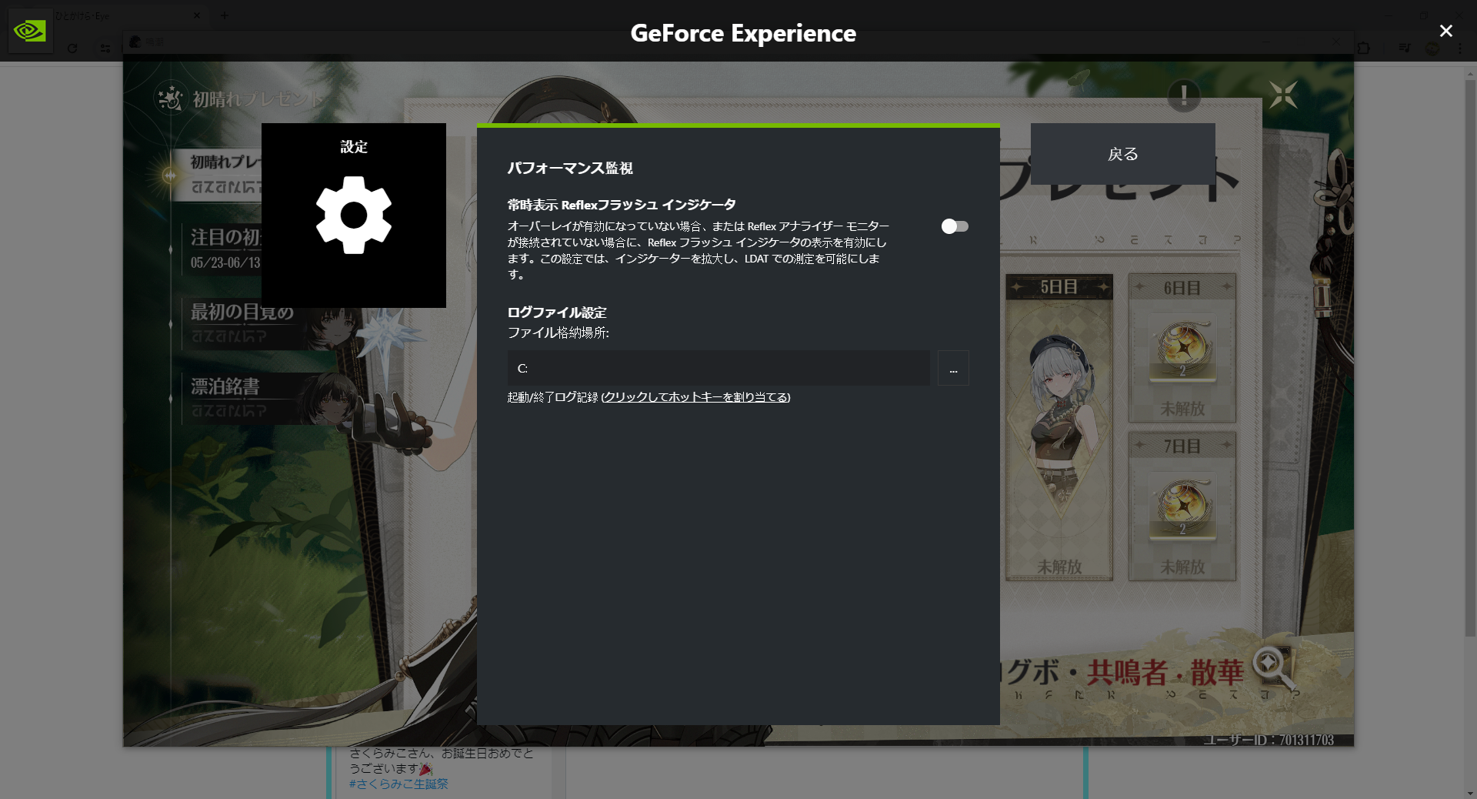Viewport: 1477px width, 799px height.
Task: Reload the browser page
Action: [72, 48]
